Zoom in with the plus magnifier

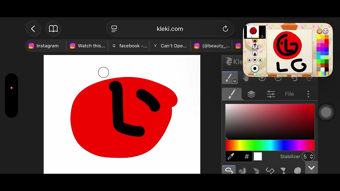pos(262,78)
